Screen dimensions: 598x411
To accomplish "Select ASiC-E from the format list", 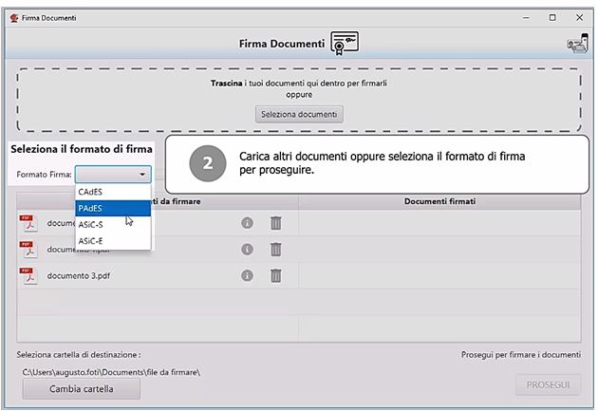I will (x=92, y=241).
